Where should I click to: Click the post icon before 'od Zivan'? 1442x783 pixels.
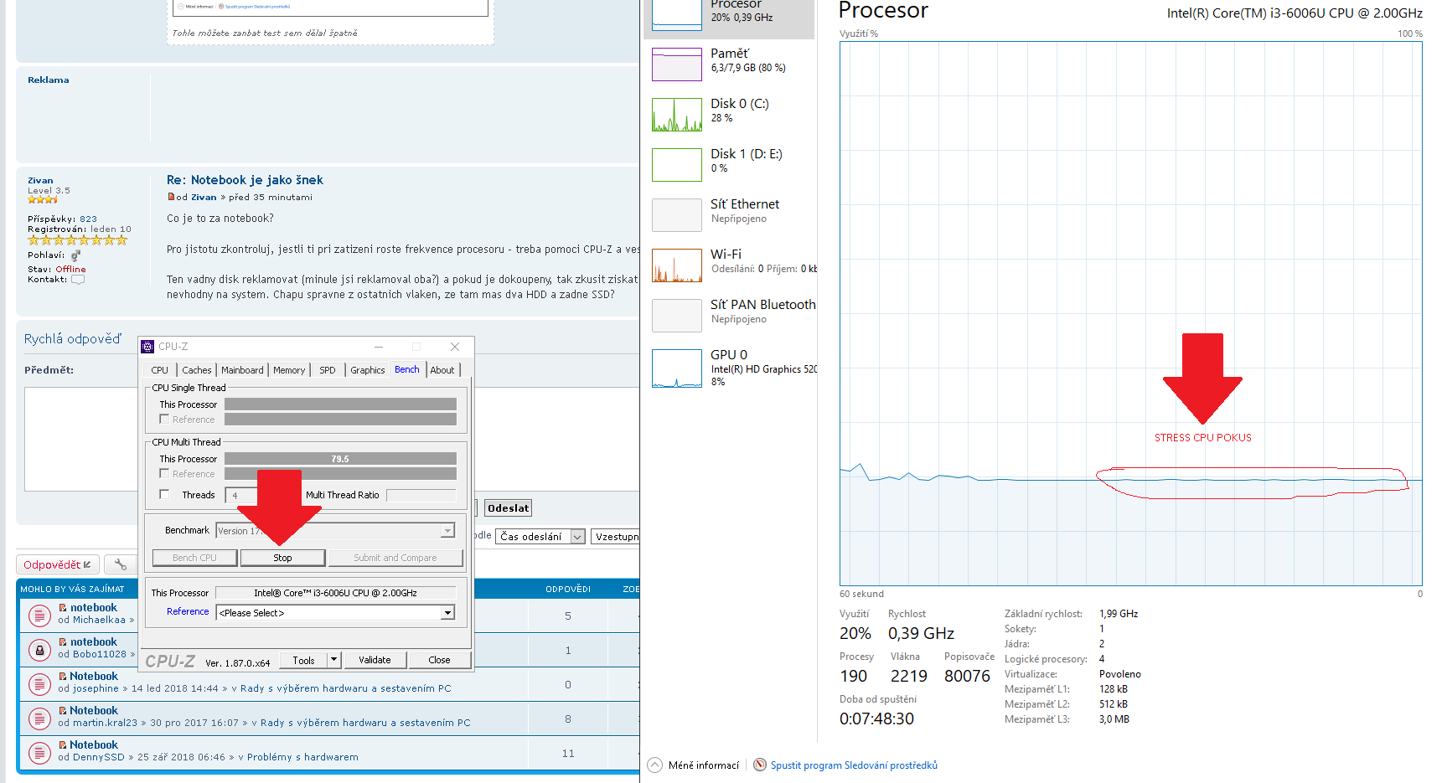(171, 198)
